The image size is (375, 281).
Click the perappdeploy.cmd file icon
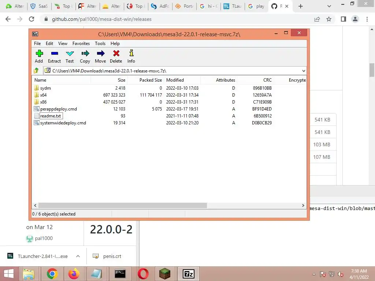point(36,109)
